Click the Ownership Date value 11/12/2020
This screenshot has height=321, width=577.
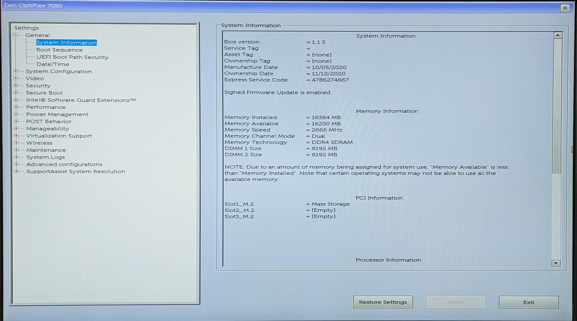point(328,73)
